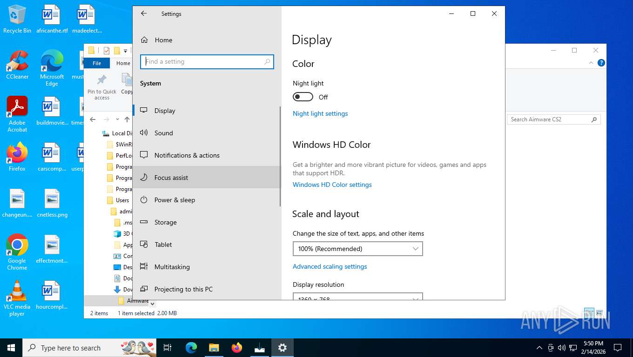Image resolution: width=633 pixels, height=357 pixels.
Task: Open Storage settings page
Action: pos(165,222)
